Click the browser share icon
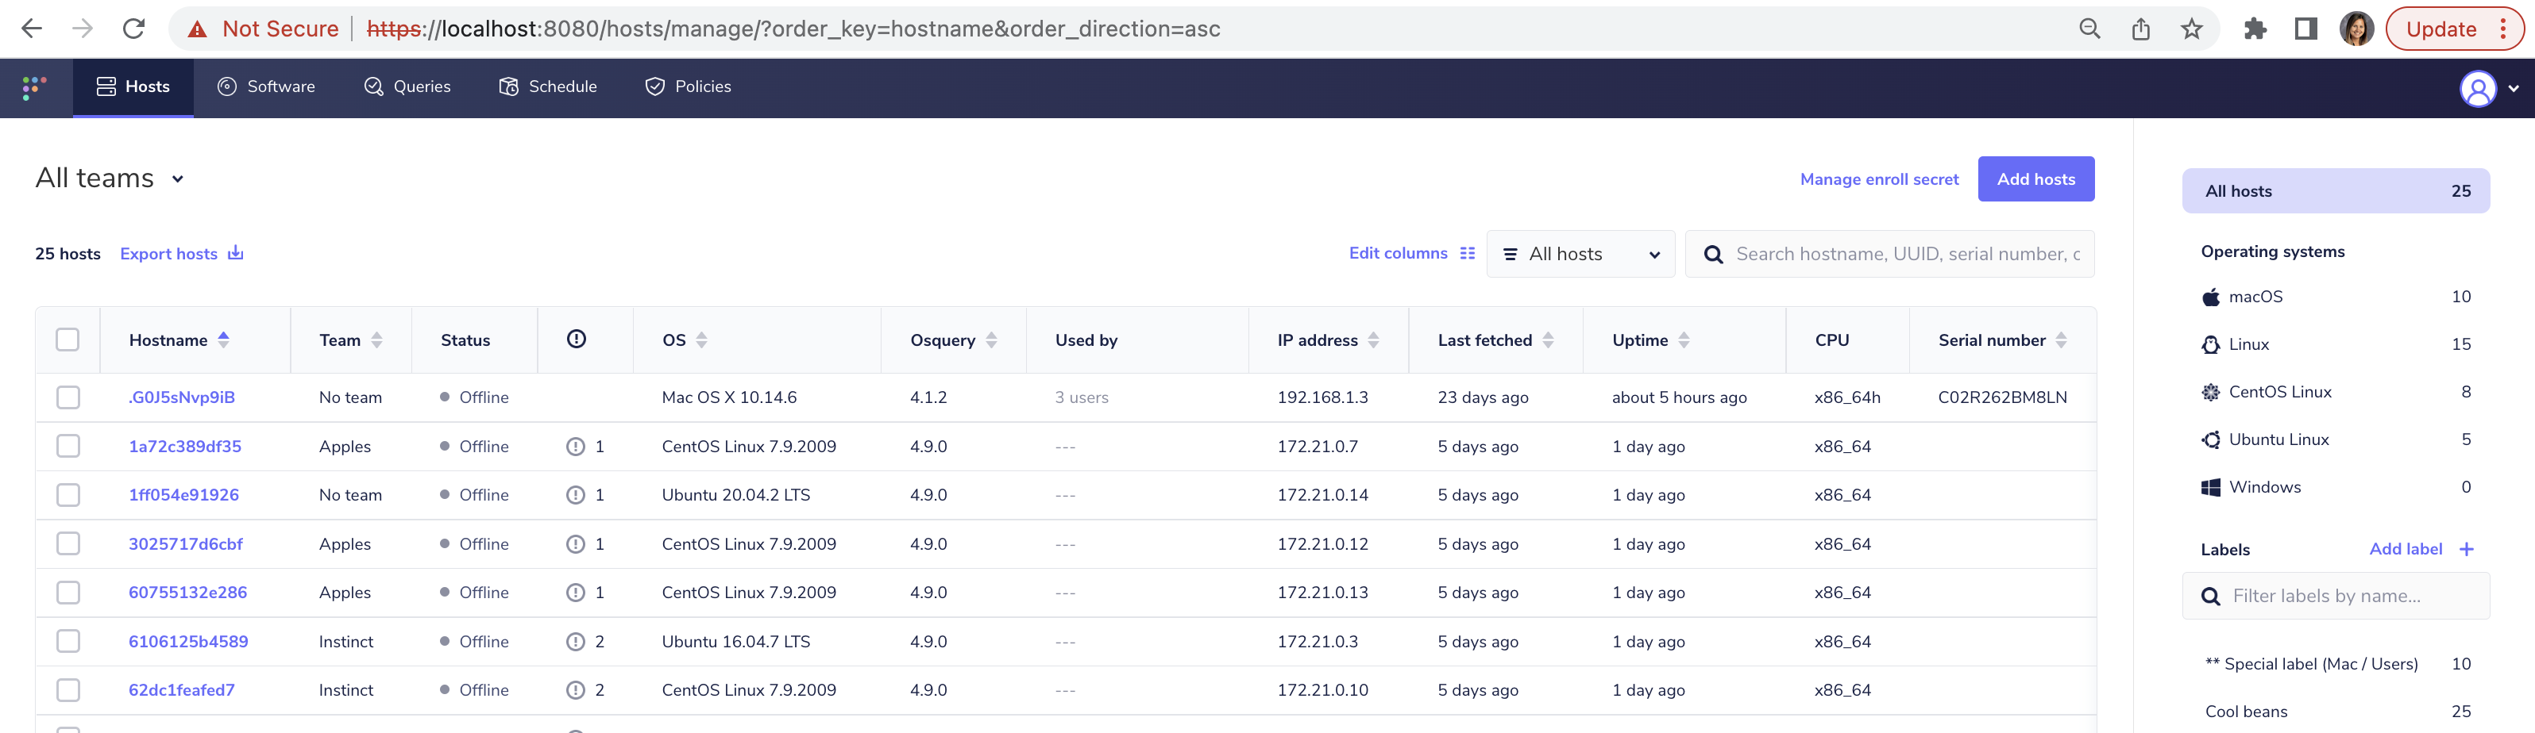 [2140, 29]
